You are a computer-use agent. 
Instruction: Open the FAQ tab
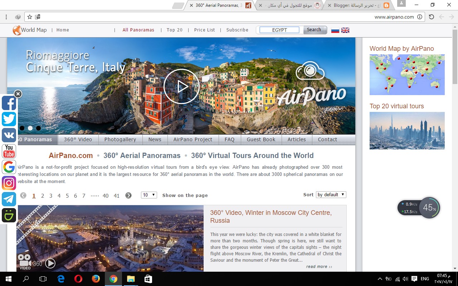coord(230,139)
